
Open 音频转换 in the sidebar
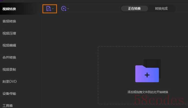(9, 21)
